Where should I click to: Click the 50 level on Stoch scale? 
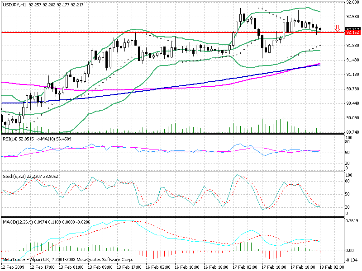[x=348, y=194]
